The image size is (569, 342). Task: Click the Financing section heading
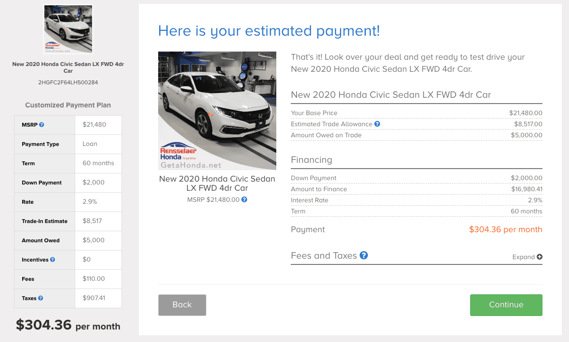312,160
